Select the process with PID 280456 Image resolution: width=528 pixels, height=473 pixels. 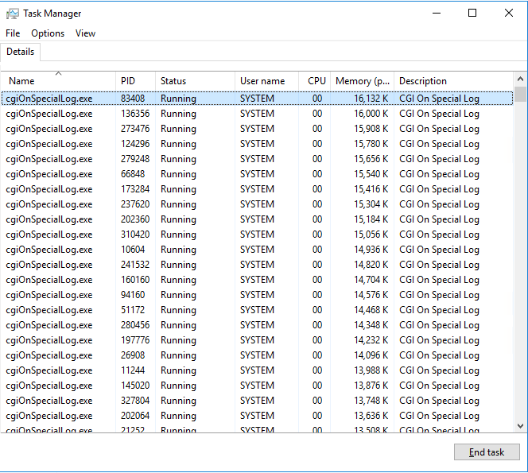tap(257, 325)
